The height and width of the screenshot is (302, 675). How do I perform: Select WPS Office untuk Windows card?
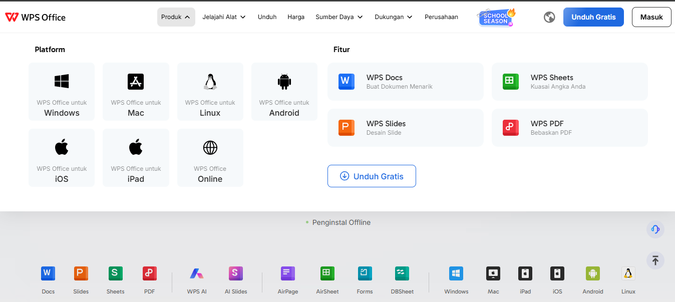click(62, 92)
